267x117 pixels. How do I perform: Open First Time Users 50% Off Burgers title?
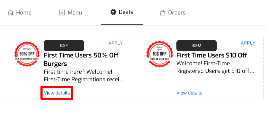81,59
